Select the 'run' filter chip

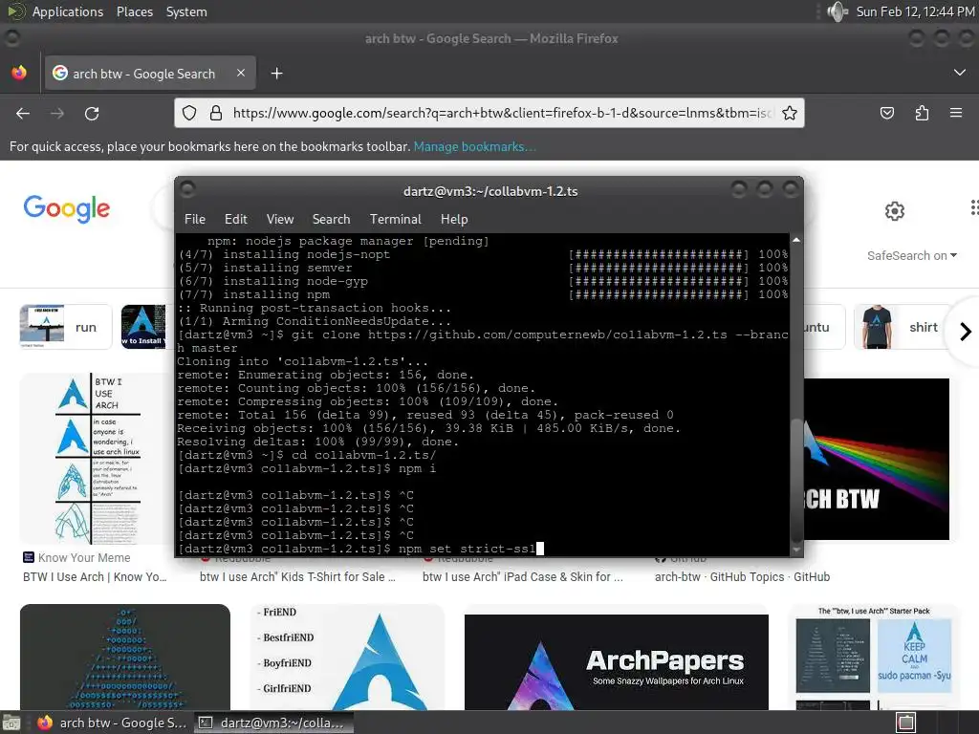(66, 327)
